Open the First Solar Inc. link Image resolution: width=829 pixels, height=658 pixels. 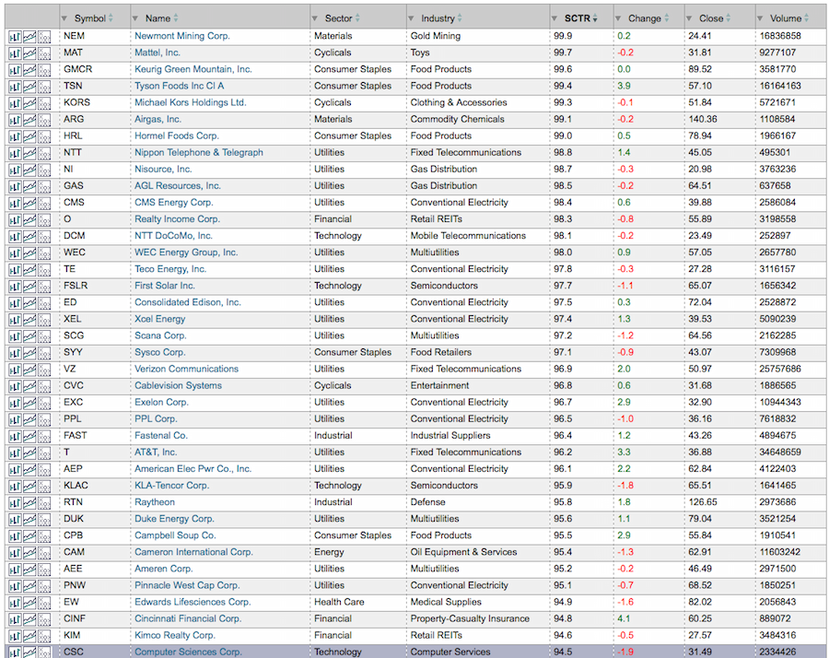click(x=165, y=286)
